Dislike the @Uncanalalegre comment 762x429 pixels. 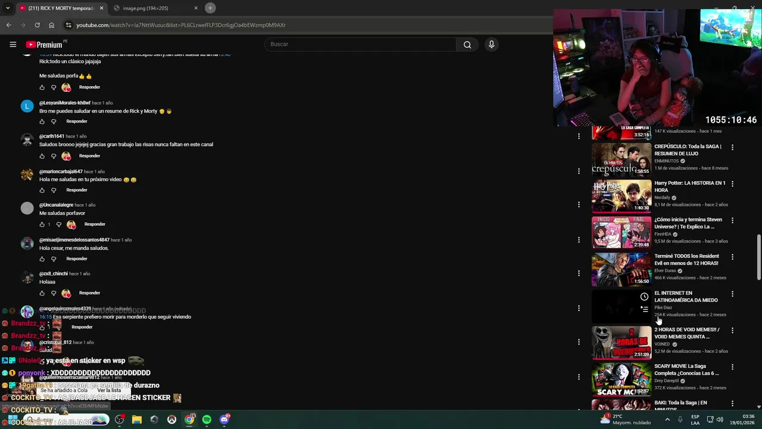pyautogui.click(x=58, y=225)
